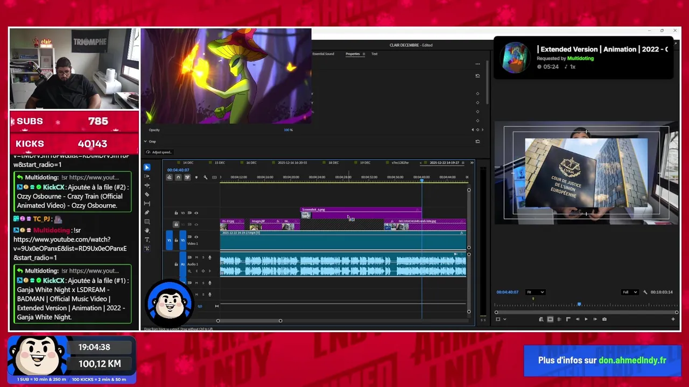Click the caption track options icon

click(x=214, y=177)
